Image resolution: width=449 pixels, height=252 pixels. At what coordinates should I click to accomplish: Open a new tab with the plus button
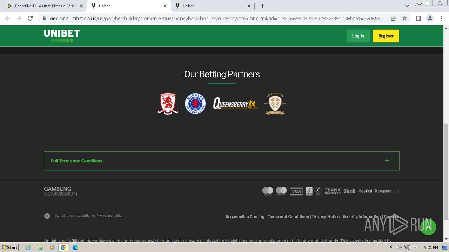(262, 6)
